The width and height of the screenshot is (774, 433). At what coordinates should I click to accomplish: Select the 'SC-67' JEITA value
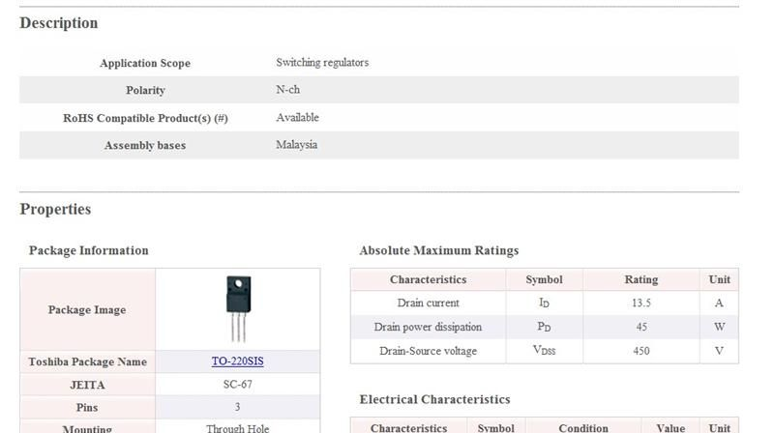(237, 384)
